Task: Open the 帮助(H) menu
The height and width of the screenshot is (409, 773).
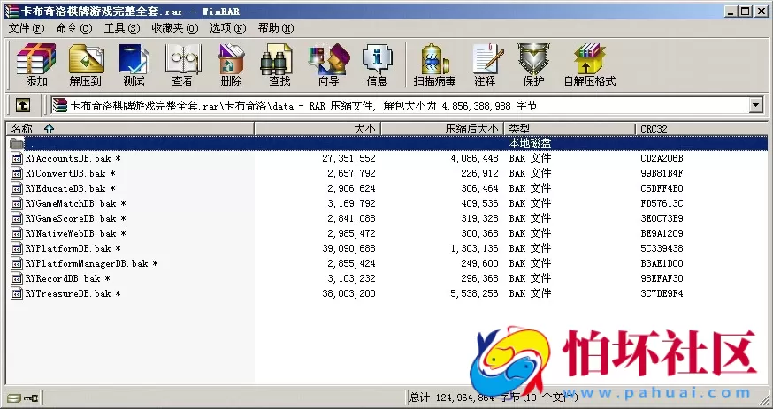Action: (276, 28)
